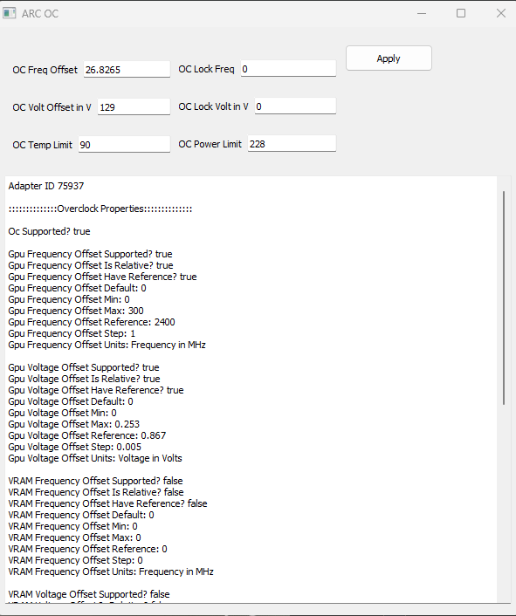Click the Apply button

coord(389,58)
